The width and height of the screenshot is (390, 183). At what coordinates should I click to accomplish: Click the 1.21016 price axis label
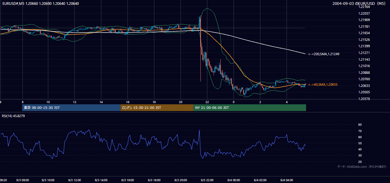click(364, 66)
